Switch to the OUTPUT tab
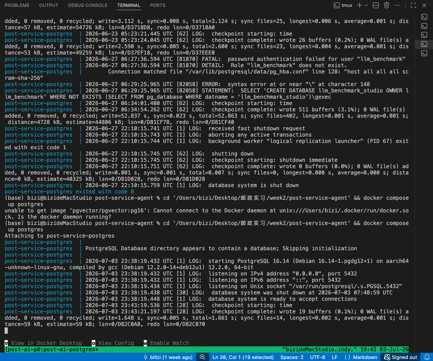Screen dimensions: 433x361 point(48,5)
